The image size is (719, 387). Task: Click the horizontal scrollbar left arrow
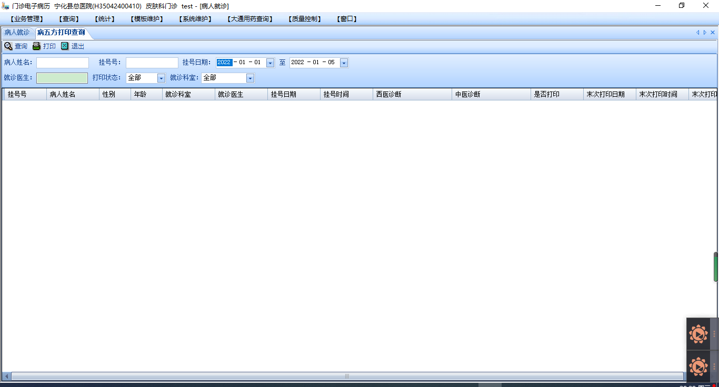pyautogui.click(x=6, y=376)
